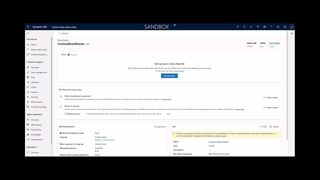The width and height of the screenshot is (320, 180).
Task: Click the Set up voice button
Action: 169,76
